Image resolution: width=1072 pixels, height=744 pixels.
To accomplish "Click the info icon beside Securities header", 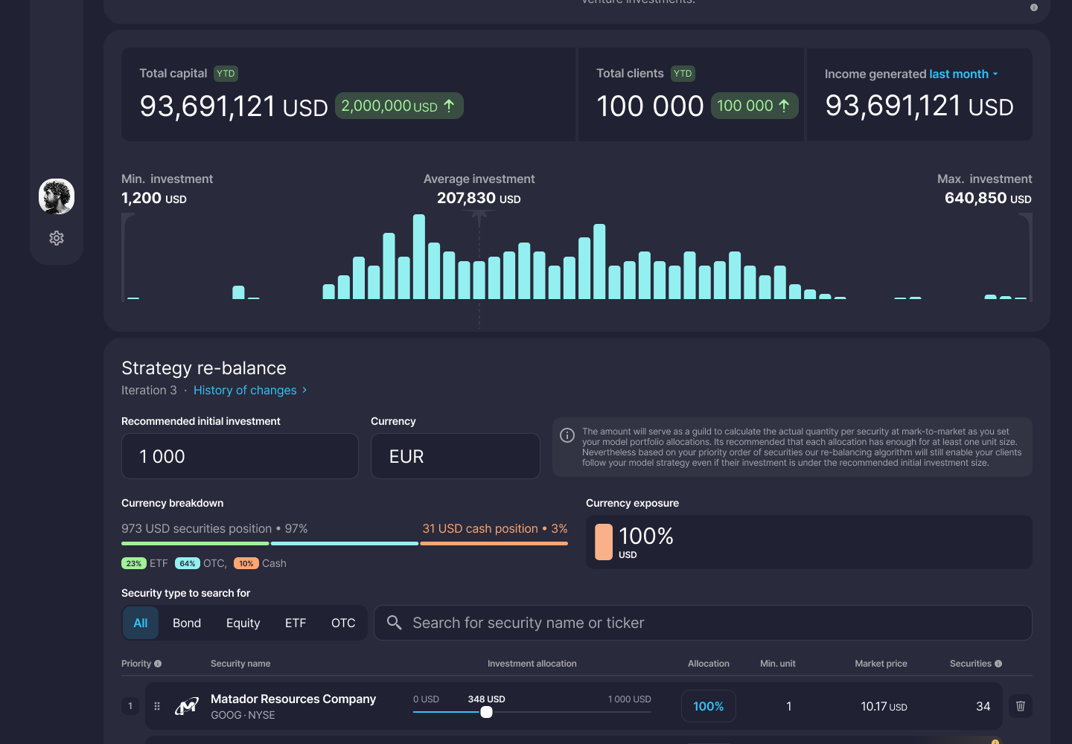I will tap(998, 664).
